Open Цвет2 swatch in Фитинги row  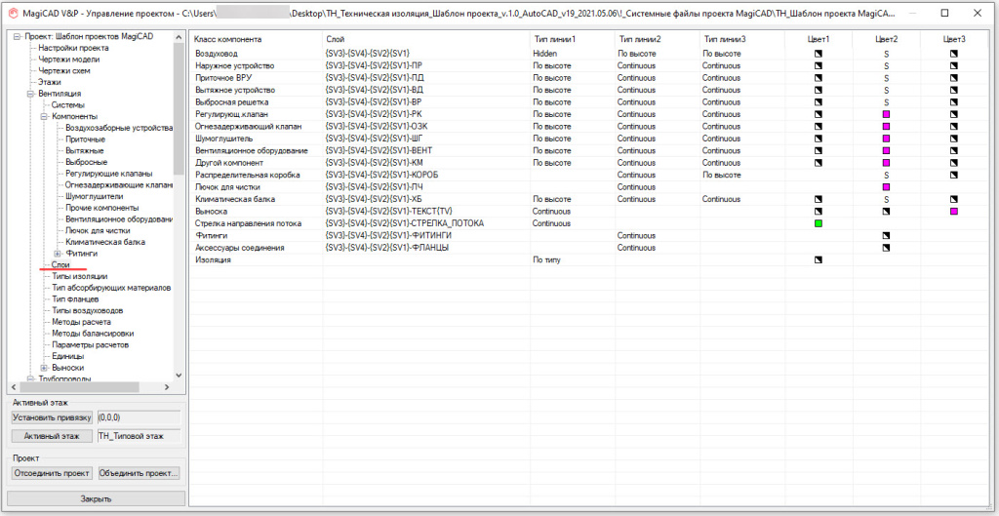[x=887, y=235]
